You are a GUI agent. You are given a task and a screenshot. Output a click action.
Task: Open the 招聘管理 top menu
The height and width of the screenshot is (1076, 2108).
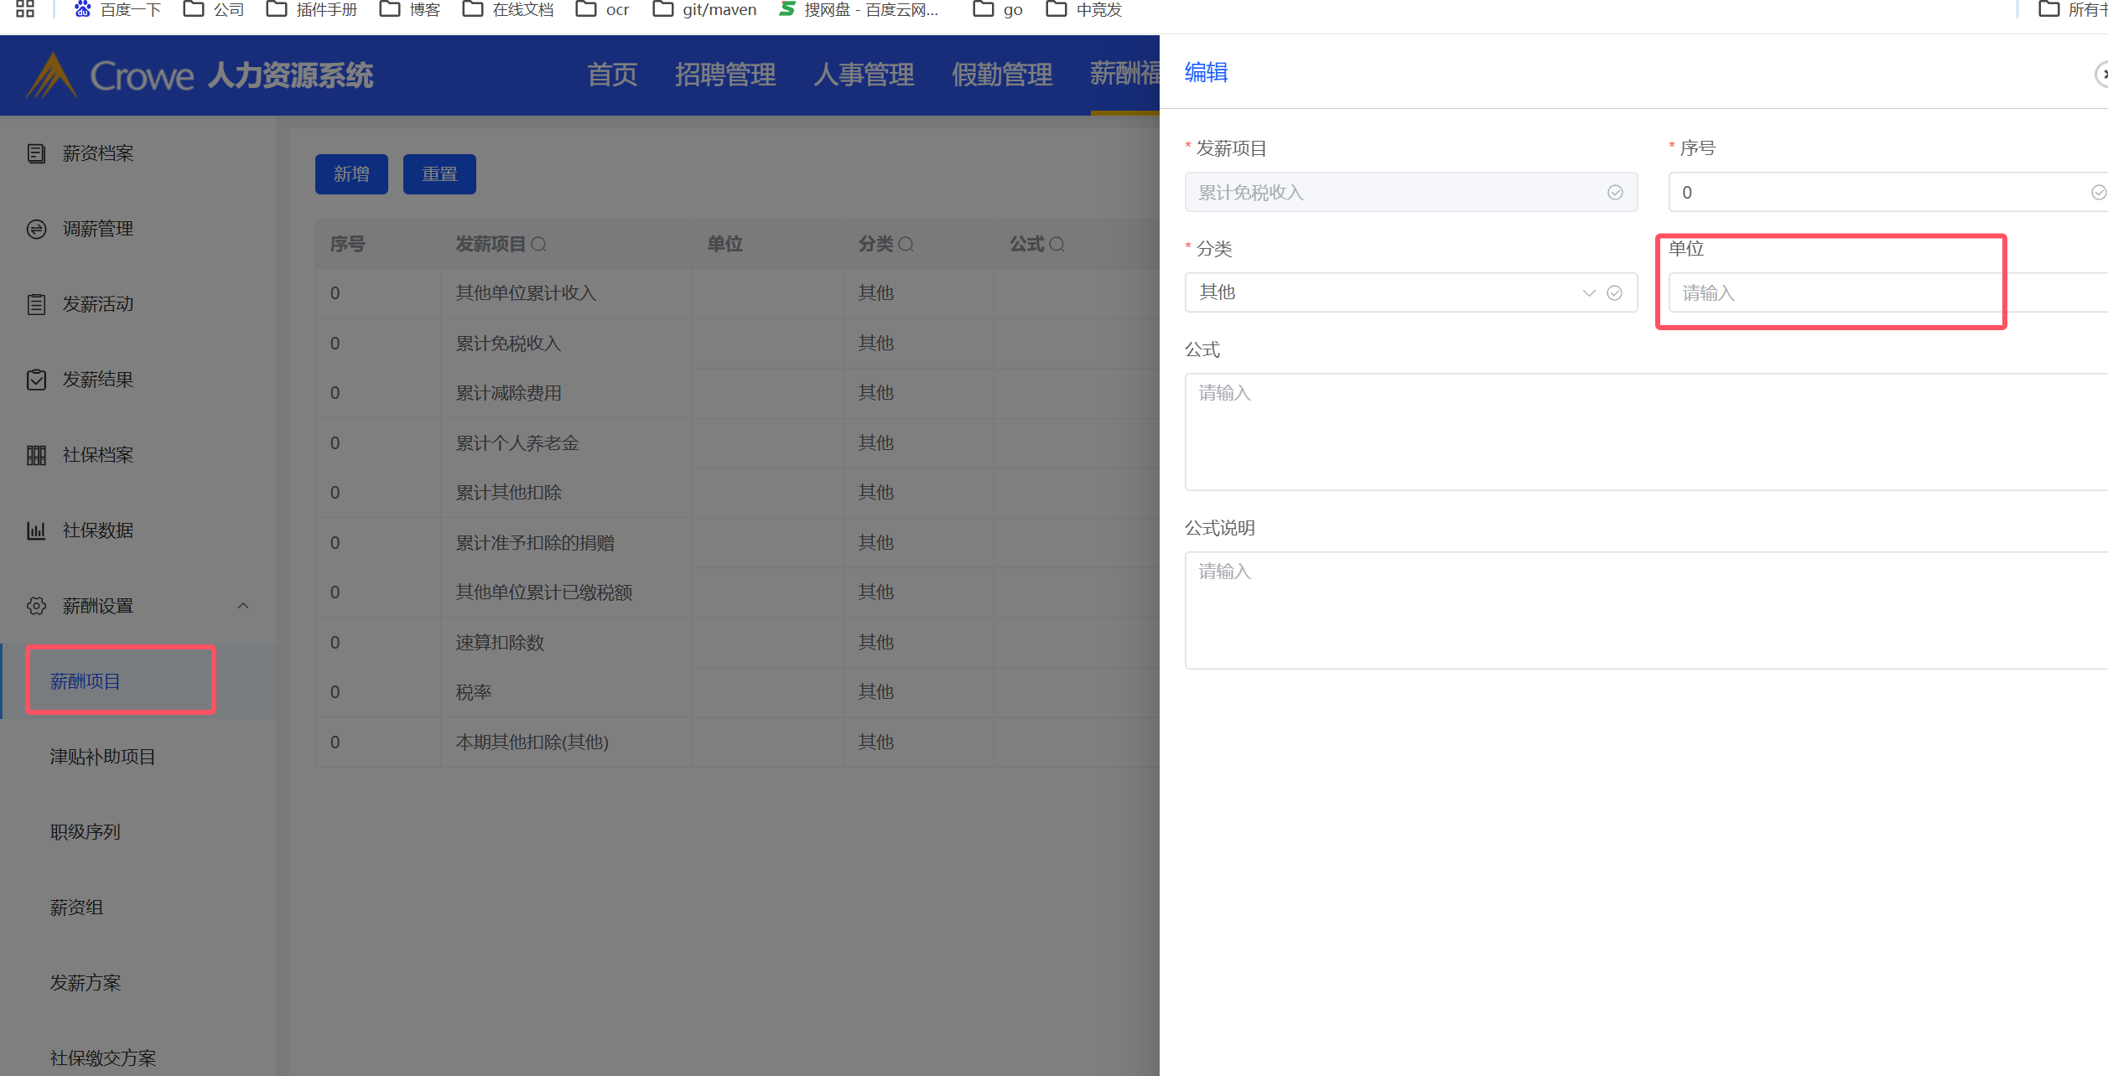(725, 75)
